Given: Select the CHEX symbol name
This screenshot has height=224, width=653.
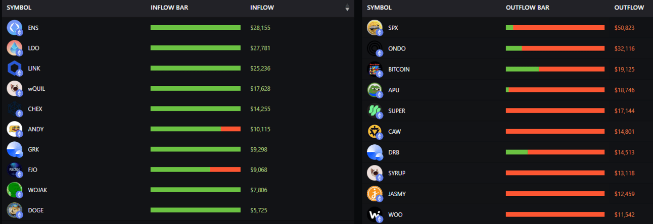Looking at the screenshot, I should click(x=35, y=109).
